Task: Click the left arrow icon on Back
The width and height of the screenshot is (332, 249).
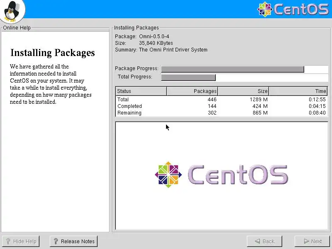Action: pos(257,241)
